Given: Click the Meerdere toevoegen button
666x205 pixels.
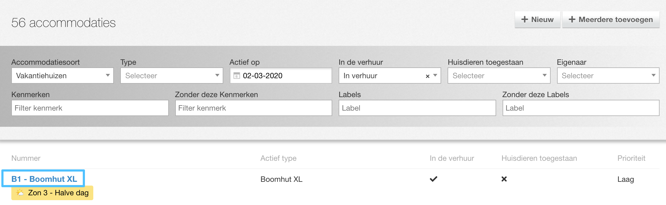Looking at the screenshot, I should pyautogui.click(x=611, y=19).
